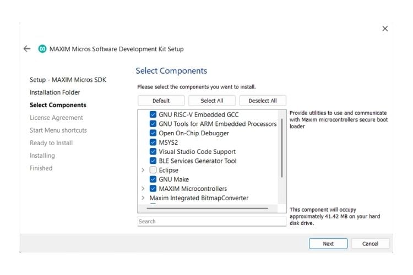Enable the Eclipse checkbox
This screenshot has height=275, width=413.
[153, 170]
